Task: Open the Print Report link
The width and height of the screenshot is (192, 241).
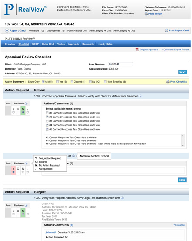Action: pyautogui.click(x=155, y=14)
